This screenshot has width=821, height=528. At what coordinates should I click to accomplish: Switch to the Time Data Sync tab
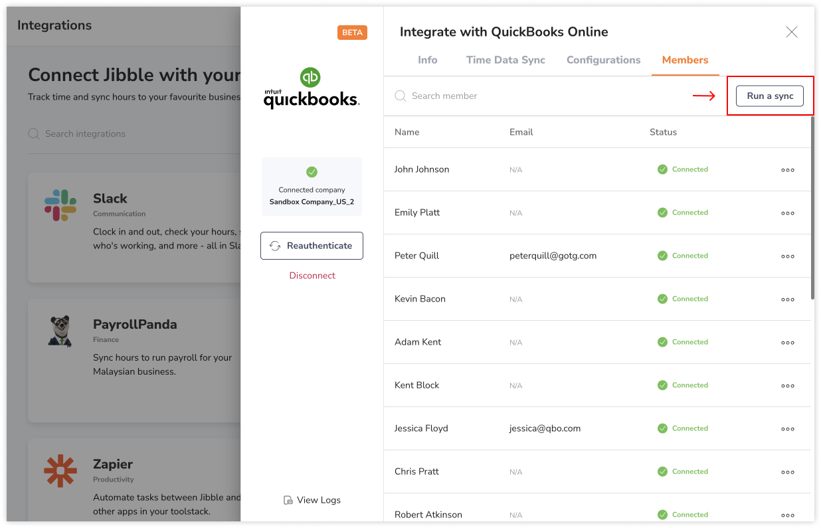pos(505,60)
